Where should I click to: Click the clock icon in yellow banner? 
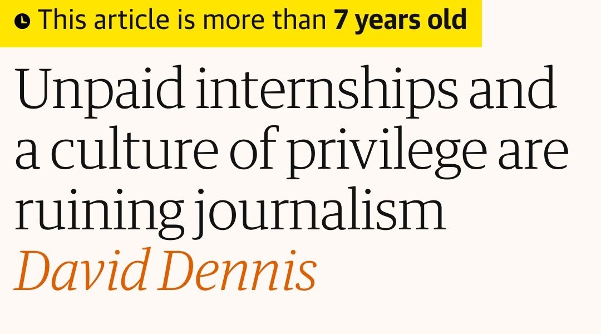(x=22, y=21)
